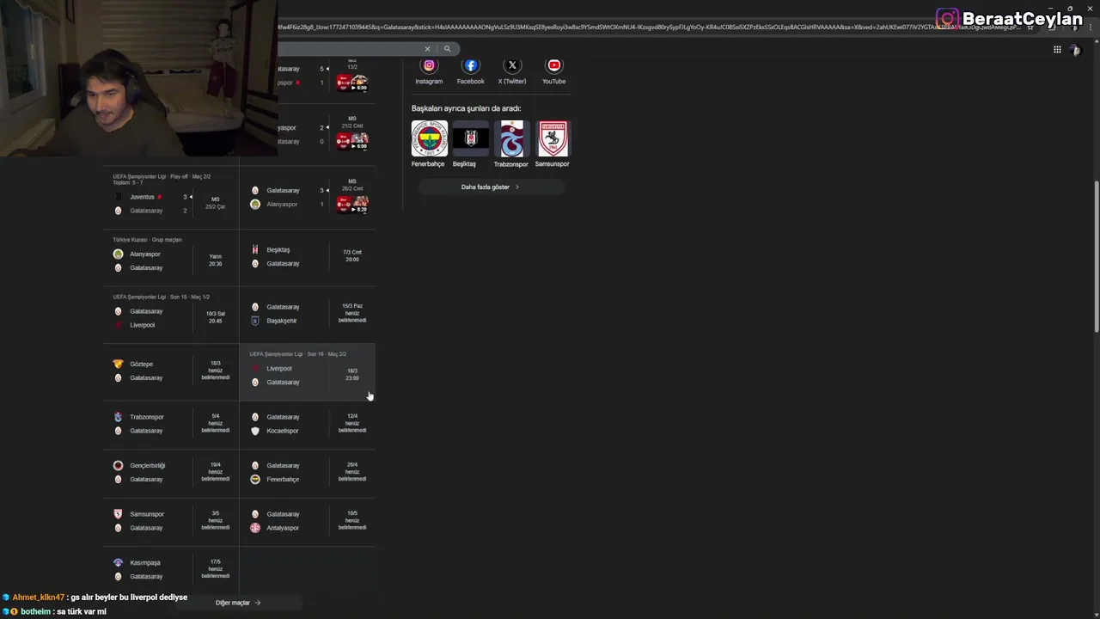Open Diğer maçlar link
This screenshot has width=1100, height=619.
coord(238,603)
